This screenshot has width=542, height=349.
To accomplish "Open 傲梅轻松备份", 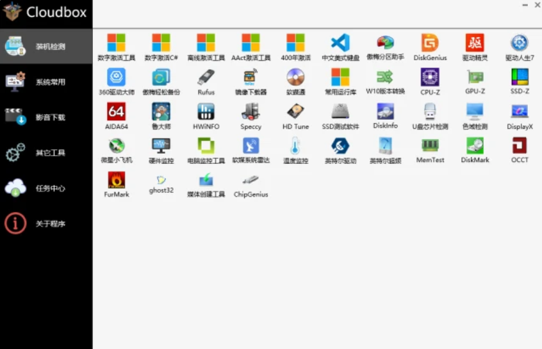I will tap(161, 82).
